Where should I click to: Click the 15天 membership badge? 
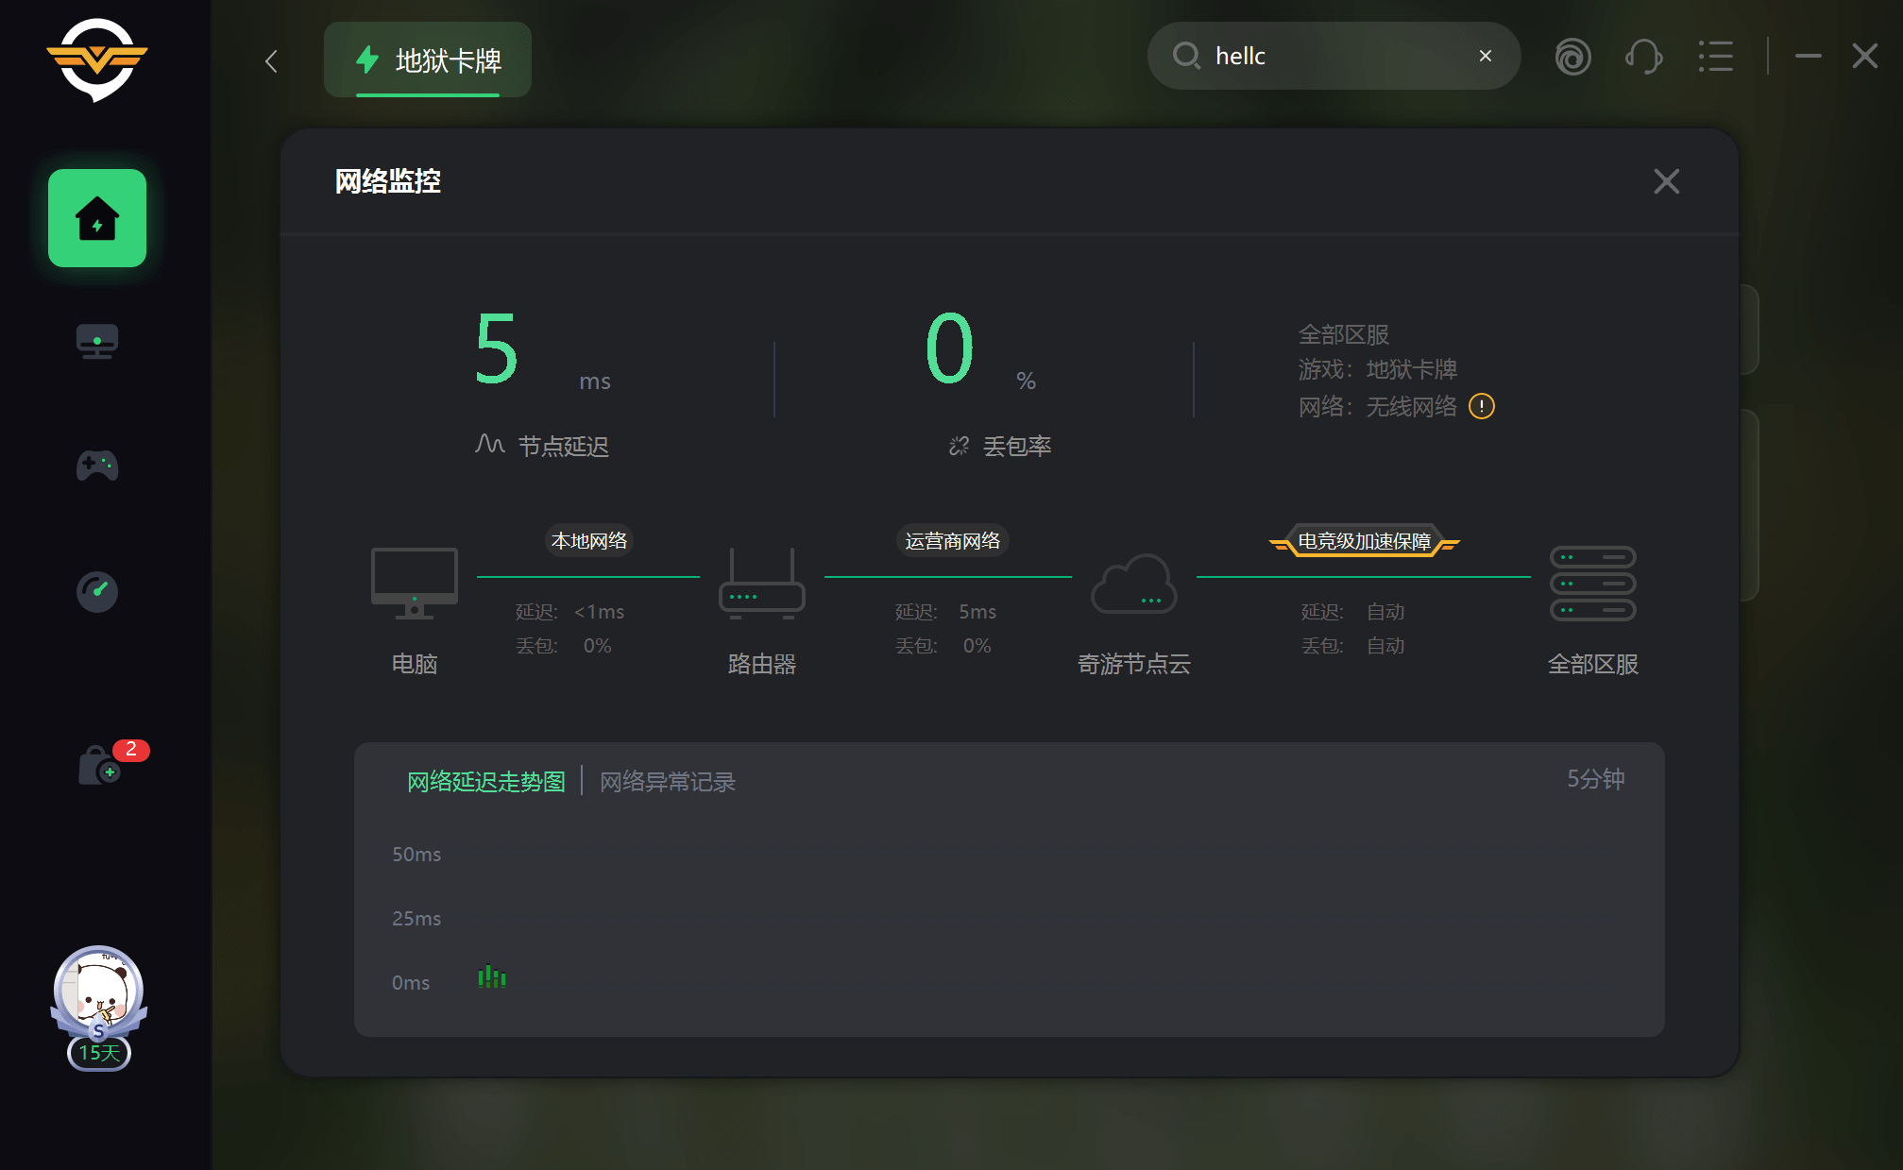pyautogui.click(x=99, y=1053)
